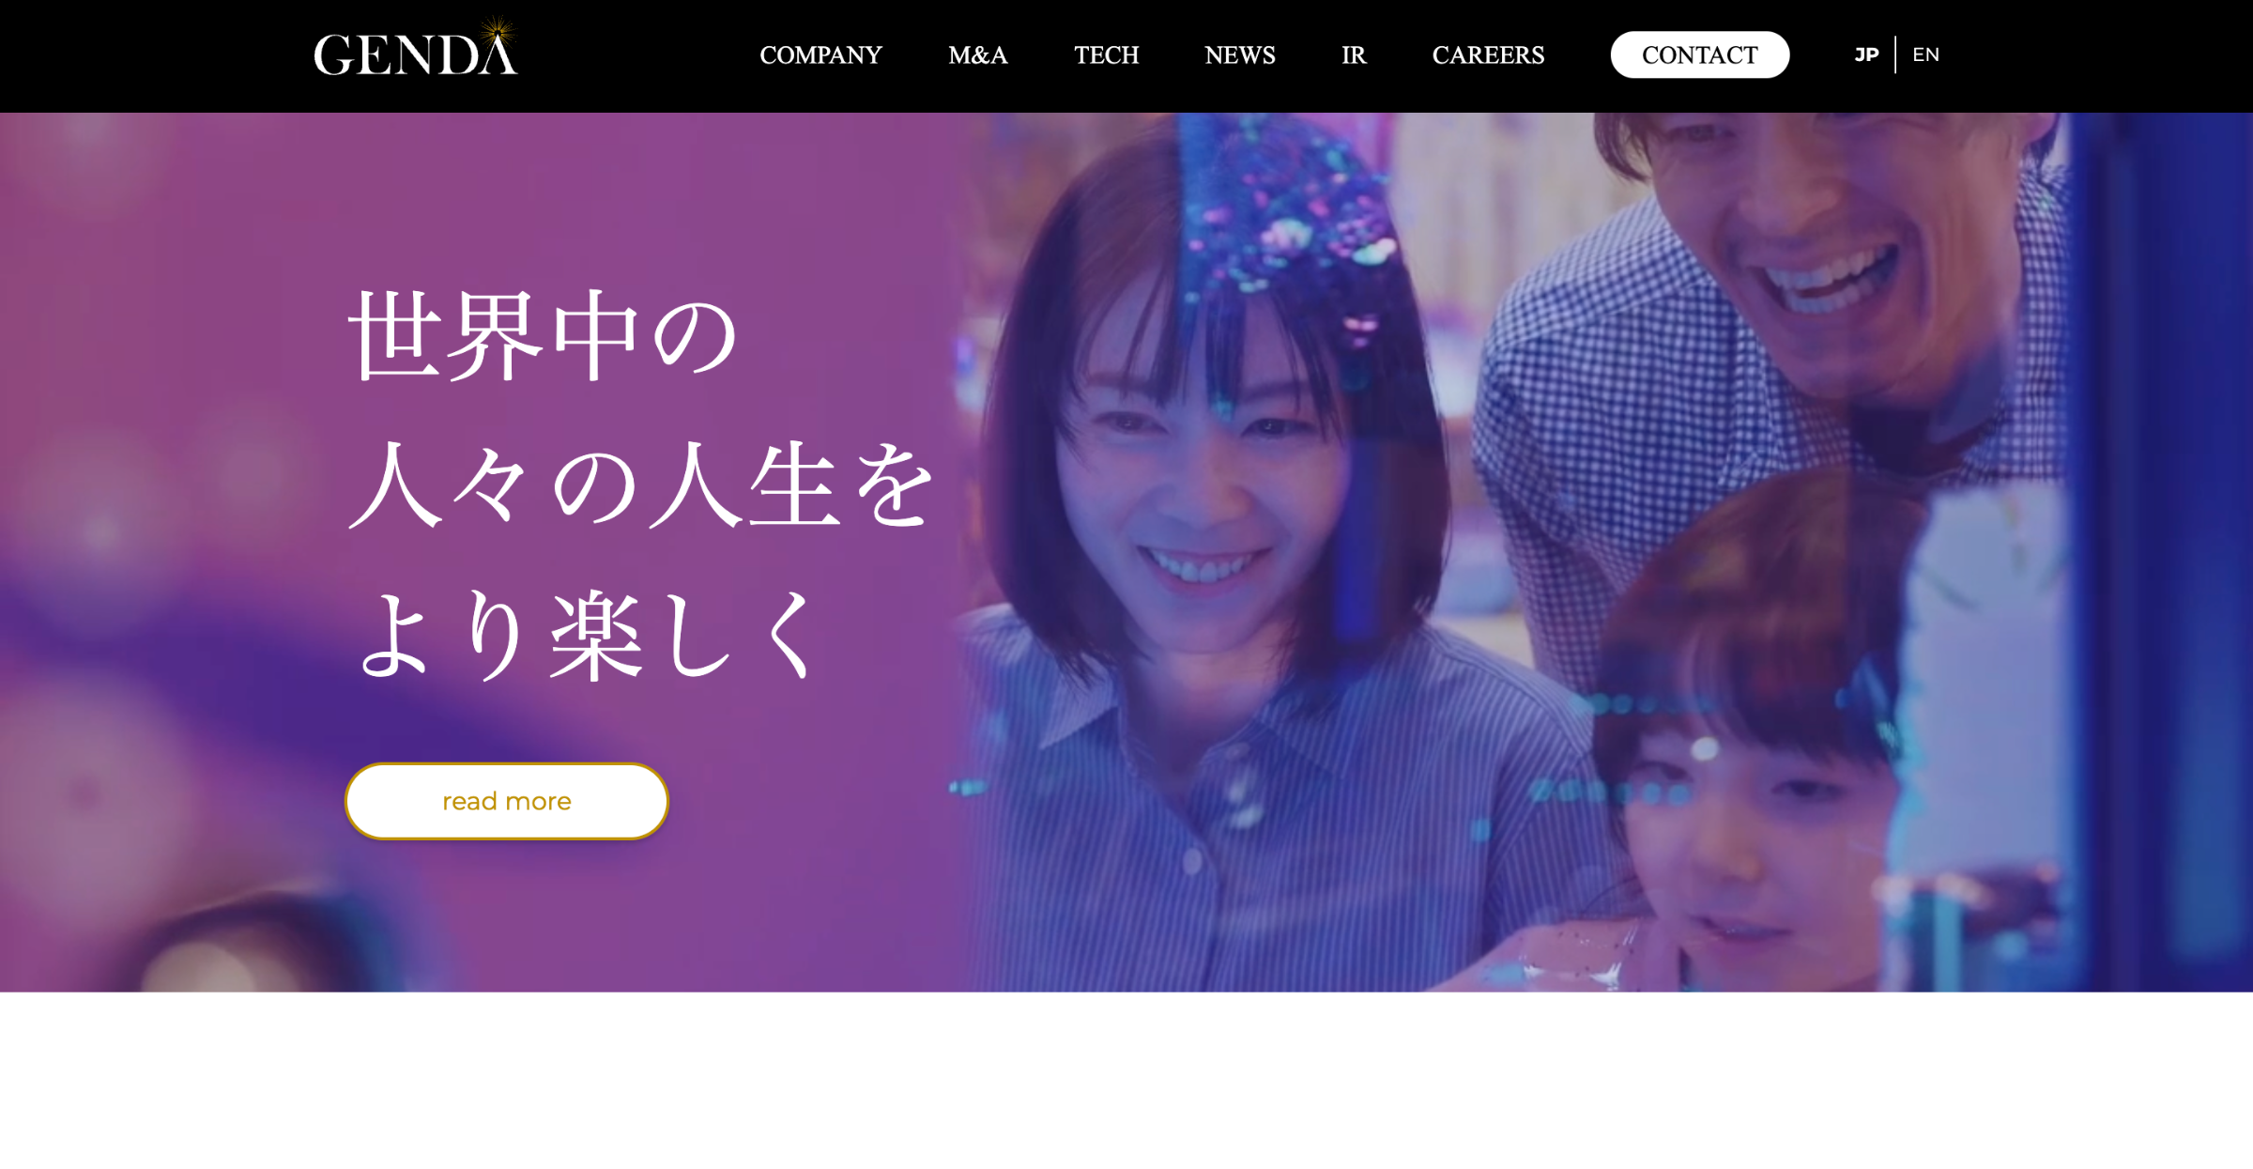Navigate to CAREERS section
Screen dimensions: 2253x1169
[1487, 55]
